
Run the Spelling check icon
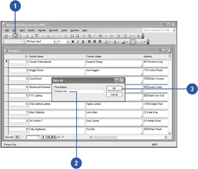click(36, 36)
